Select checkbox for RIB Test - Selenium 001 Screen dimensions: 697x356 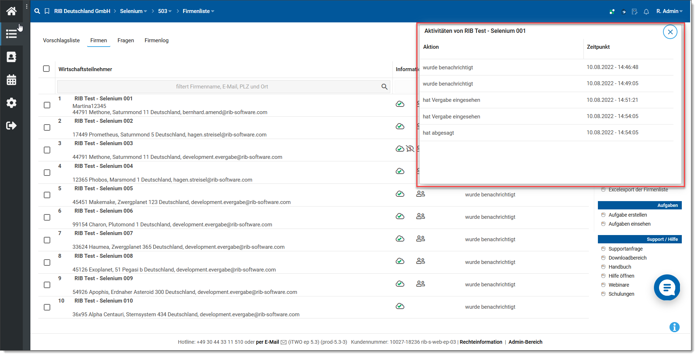click(47, 105)
